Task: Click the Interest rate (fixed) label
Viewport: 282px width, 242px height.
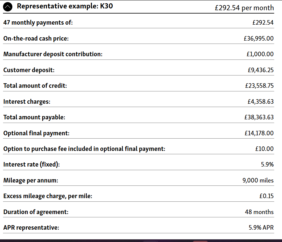Action: pyautogui.click(x=31, y=164)
